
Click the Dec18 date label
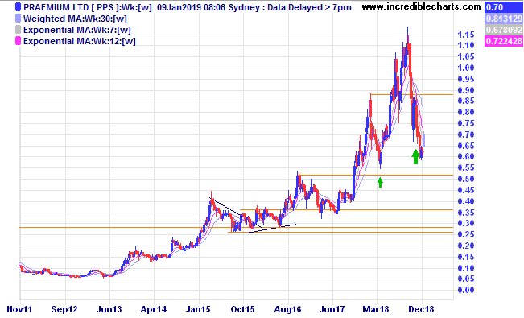[422, 309]
